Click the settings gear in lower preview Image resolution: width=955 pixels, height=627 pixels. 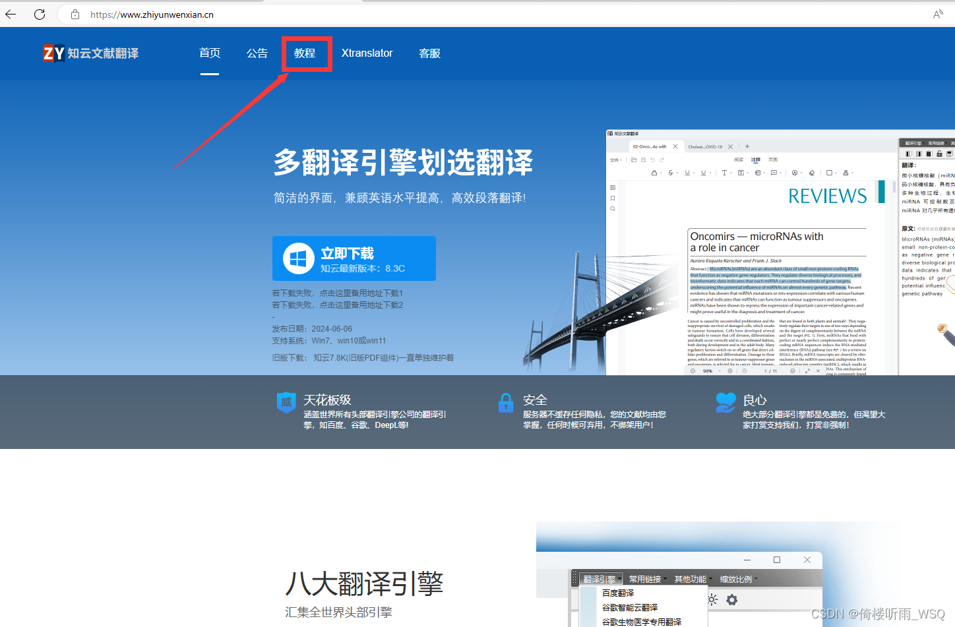(x=732, y=600)
